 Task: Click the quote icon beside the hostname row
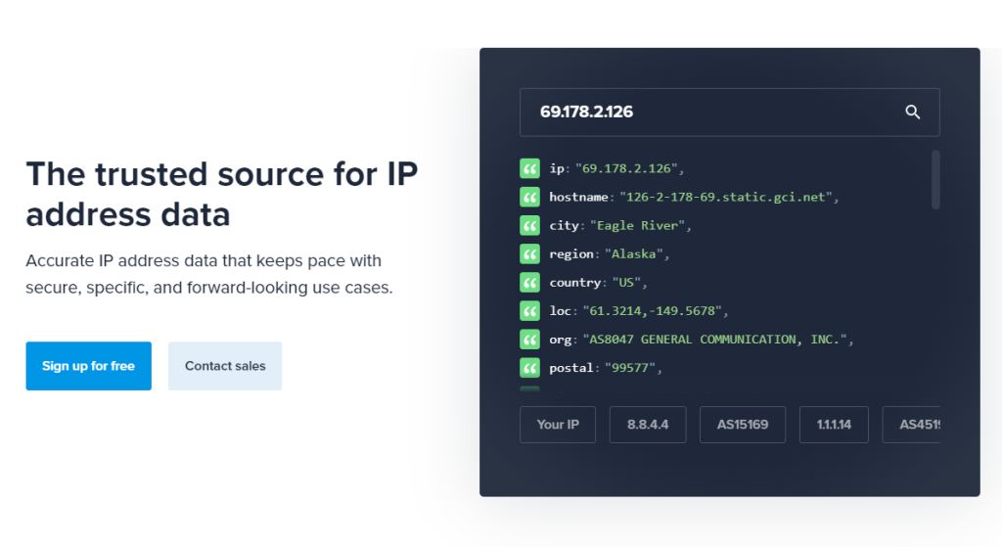(529, 197)
